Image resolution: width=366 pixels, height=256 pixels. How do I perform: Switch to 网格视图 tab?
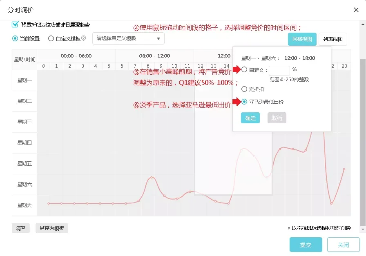pyautogui.click(x=302, y=39)
